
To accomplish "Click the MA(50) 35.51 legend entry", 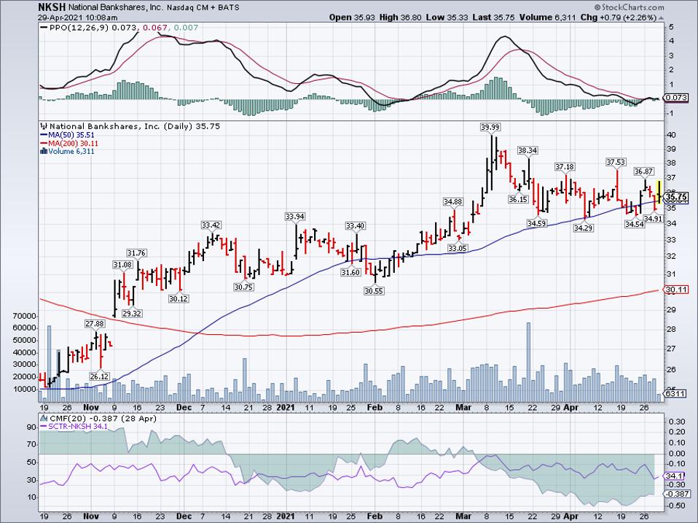I will 71,135.
